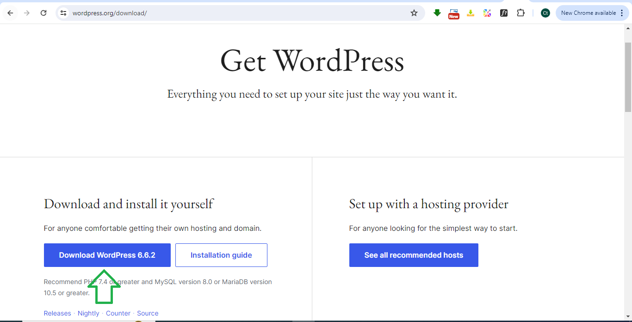Focus the address bar URL field

231,13
